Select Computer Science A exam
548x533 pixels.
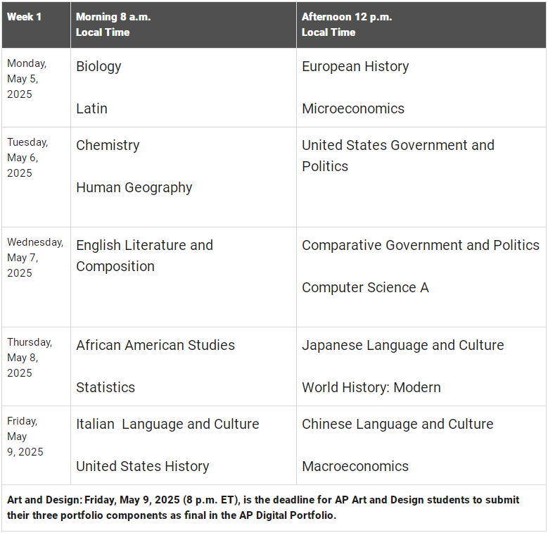pos(365,288)
